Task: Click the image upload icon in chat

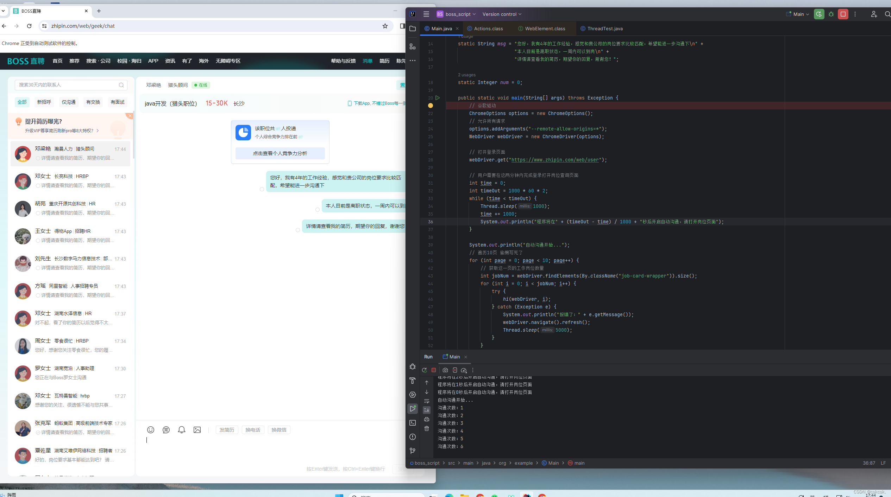Action: coord(197,430)
